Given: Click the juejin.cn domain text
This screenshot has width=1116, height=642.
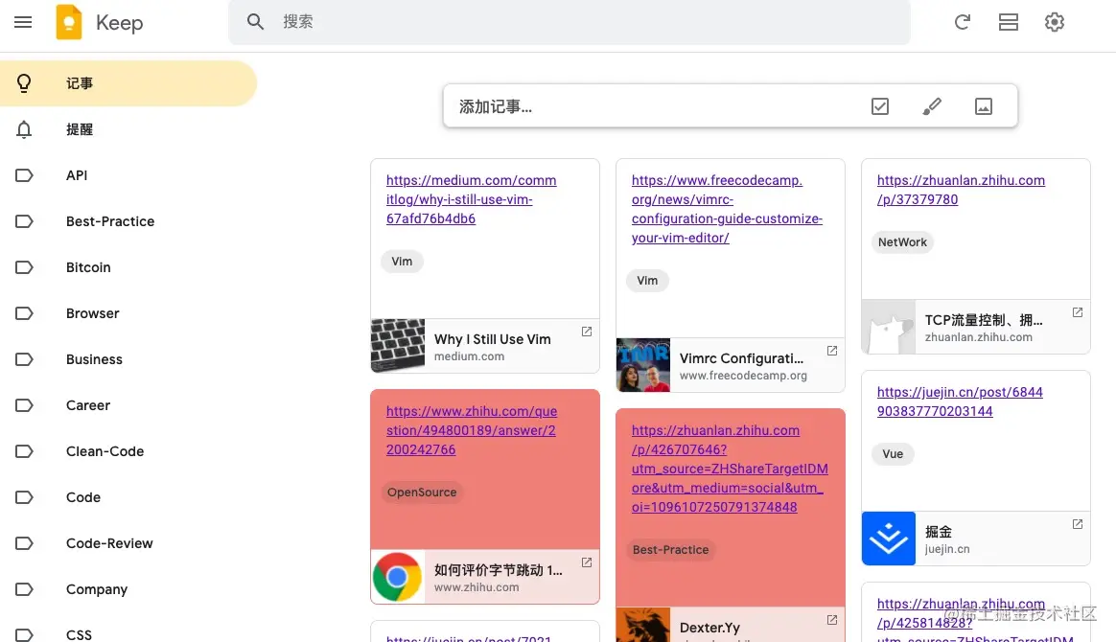Looking at the screenshot, I should point(947,549).
